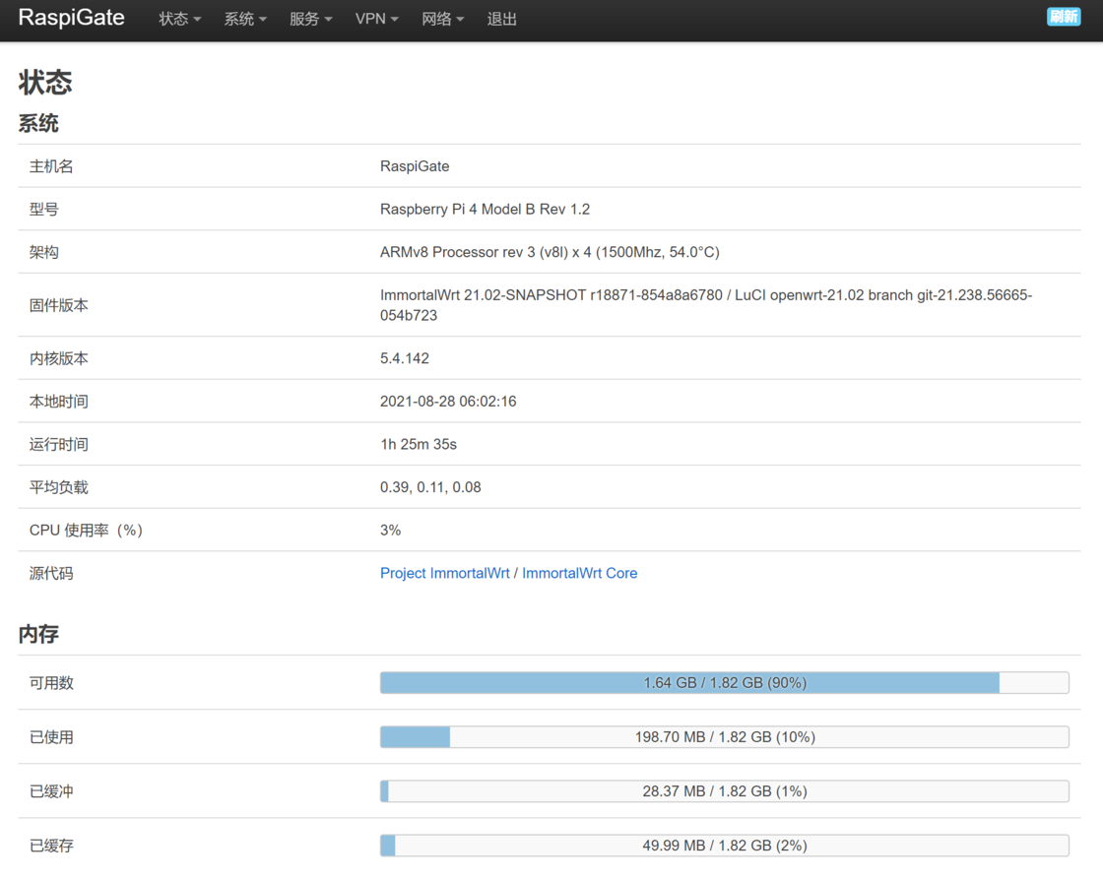
Task: Click the RaspiGate brand title in the navbar
Action: coord(72,18)
